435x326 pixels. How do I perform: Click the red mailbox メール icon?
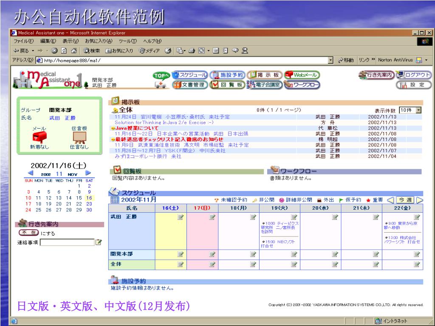40,137
